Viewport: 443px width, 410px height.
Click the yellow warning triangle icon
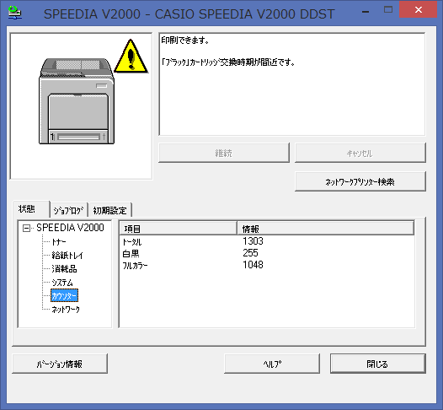pos(131,57)
